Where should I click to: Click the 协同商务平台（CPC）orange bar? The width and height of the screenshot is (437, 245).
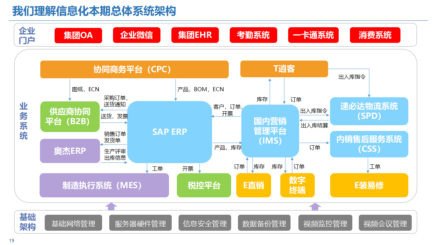[x=135, y=69]
